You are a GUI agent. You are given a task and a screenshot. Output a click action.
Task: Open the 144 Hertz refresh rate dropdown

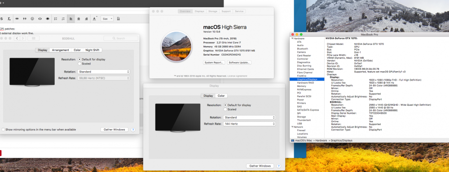point(249,124)
